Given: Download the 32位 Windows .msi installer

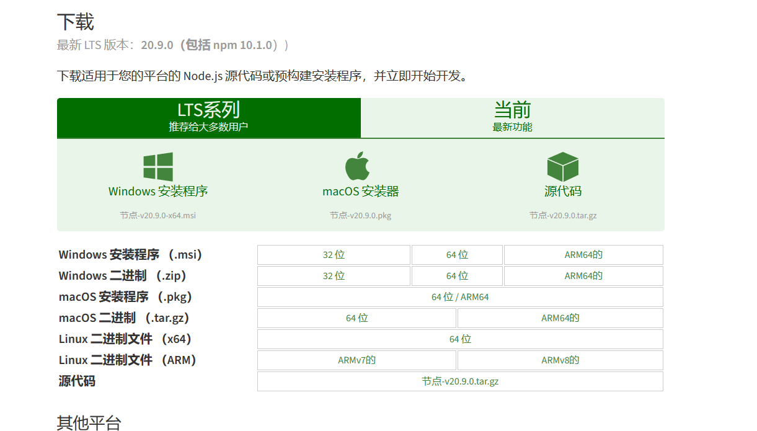Looking at the screenshot, I should coord(334,255).
